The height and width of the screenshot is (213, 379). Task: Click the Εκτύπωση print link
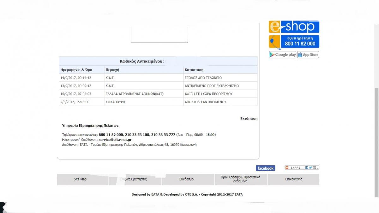pos(249,119)
